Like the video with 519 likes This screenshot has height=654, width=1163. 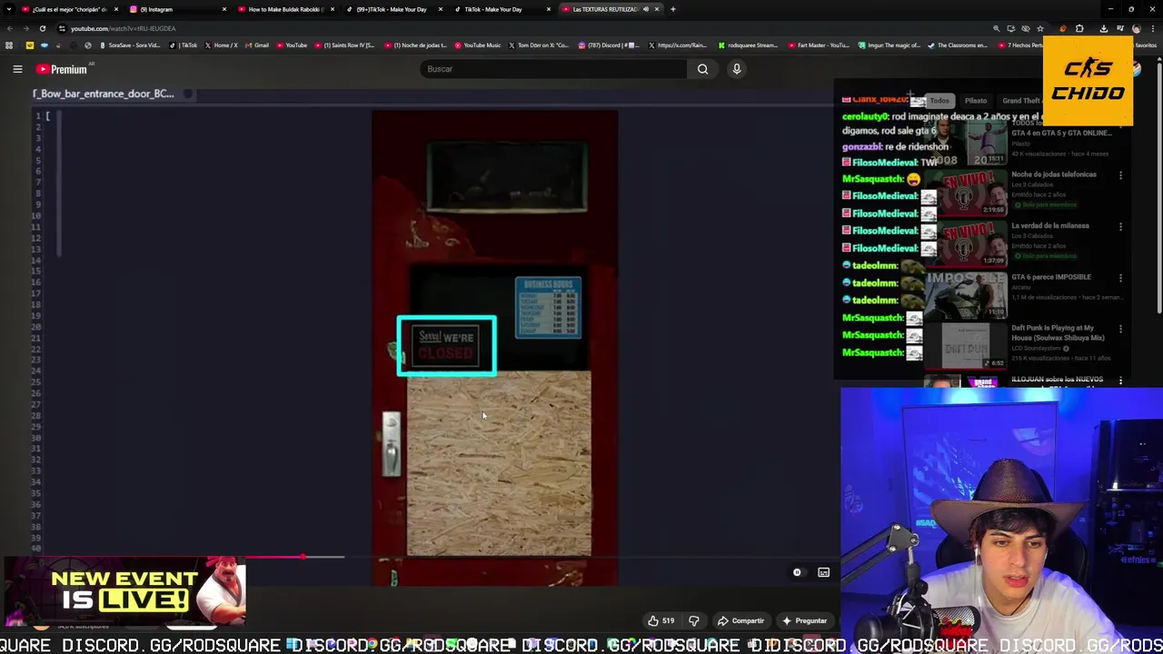click(661, 621)
